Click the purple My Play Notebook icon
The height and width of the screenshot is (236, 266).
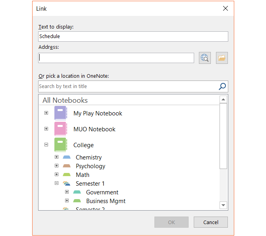click(61, 113)
